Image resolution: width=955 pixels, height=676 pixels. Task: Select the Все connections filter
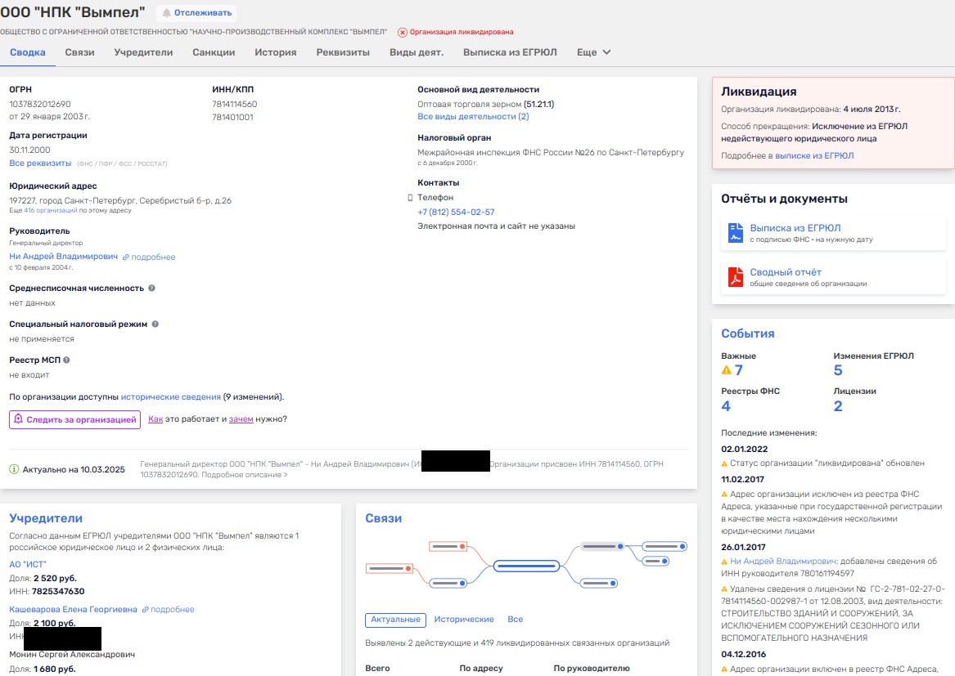click(x=516, y=620)
